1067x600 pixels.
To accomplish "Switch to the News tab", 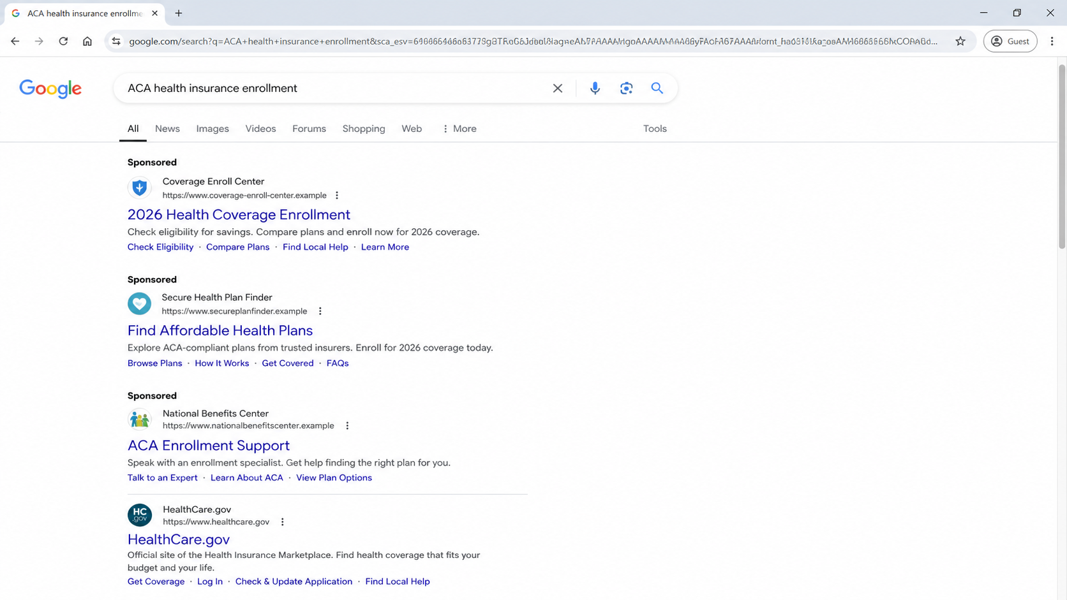I will tap(167, 129).
